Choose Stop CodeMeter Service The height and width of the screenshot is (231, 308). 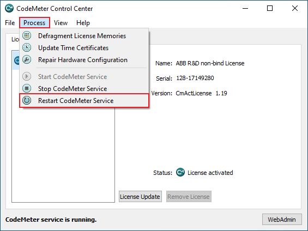click(84, 88)
